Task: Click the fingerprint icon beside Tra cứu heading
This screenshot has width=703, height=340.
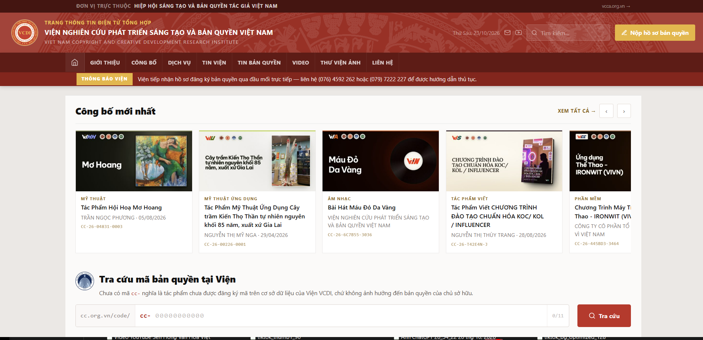Action: coord(85,281)
